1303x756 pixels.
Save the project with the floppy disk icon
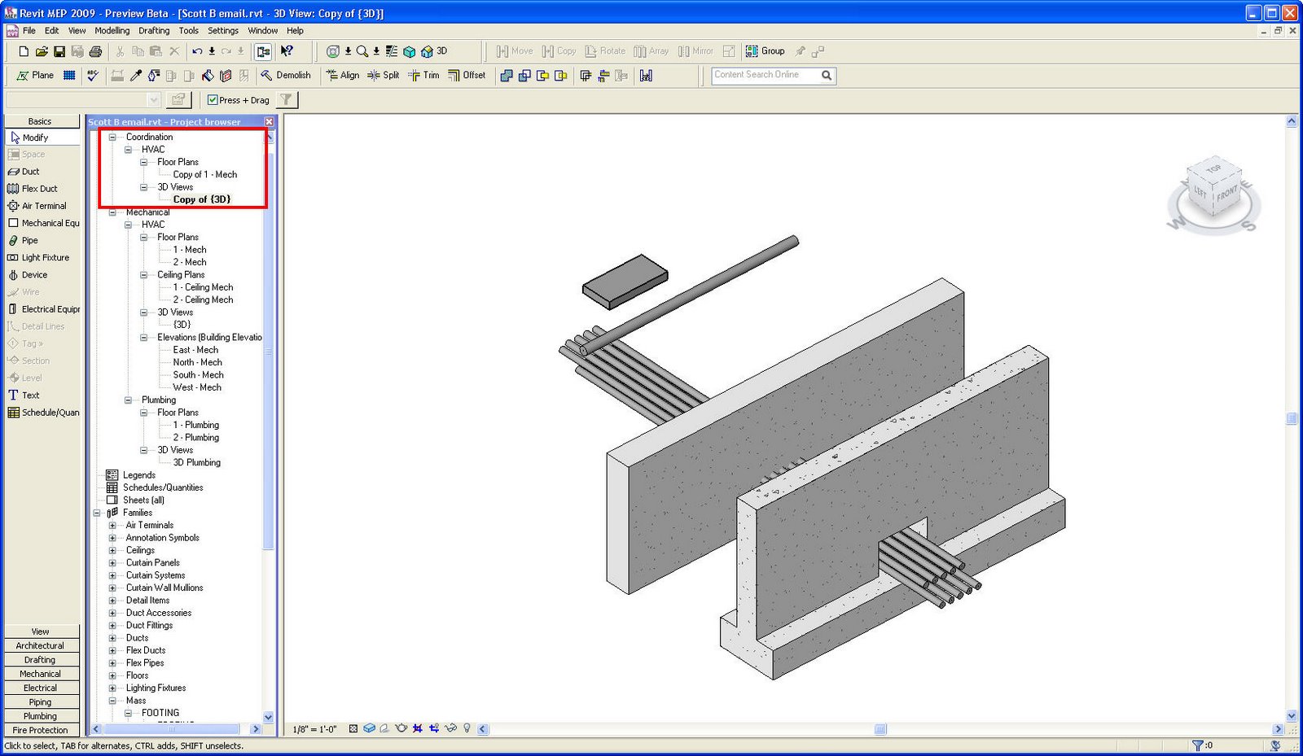coord(59,51)
